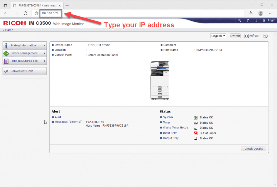
Task: Open the Print Job/Stored File menu
Action: (25, 61)
